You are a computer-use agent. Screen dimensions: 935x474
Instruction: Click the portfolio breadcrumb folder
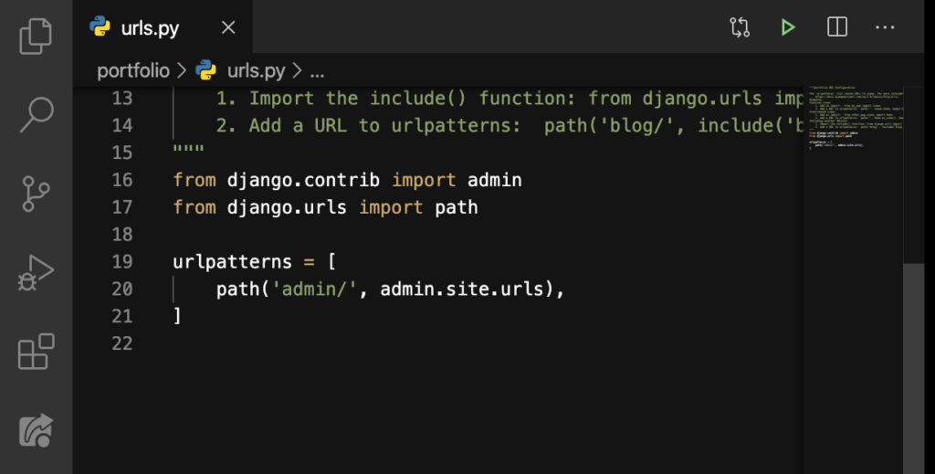[x=133, y=71]
